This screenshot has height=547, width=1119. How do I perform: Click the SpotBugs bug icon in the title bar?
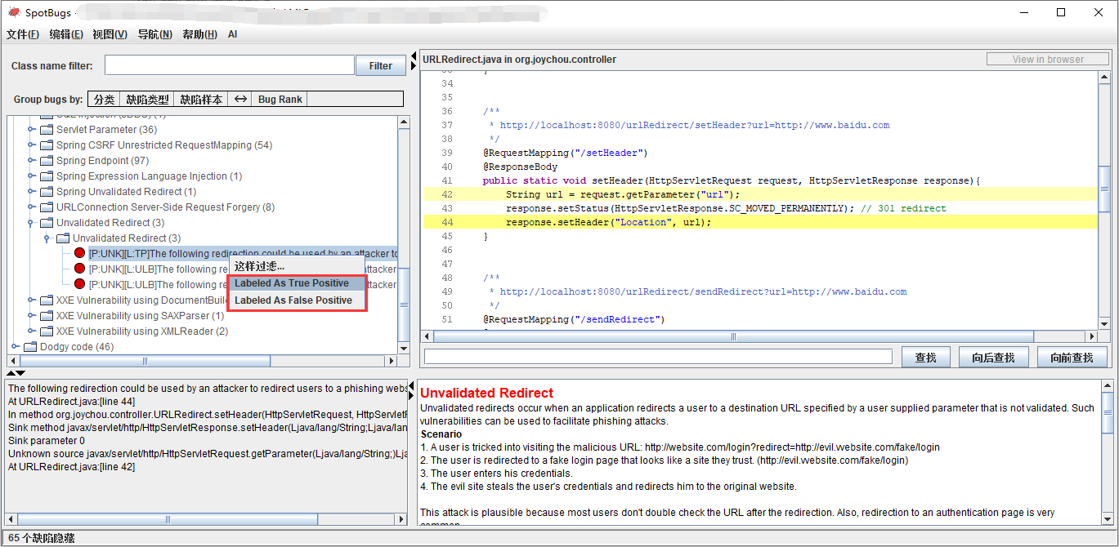point(13,12)
